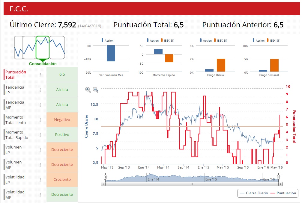Toggle Accion legend in Rango Semanal chart
302x203 pixels.
[x=259, y=40]
